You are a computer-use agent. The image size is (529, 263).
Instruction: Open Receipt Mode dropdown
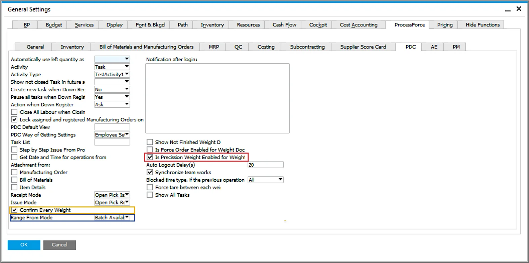112,195
